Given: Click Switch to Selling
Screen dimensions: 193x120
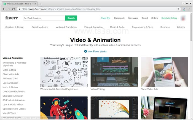Looking at the screenshot, I should tap(169, 18).
